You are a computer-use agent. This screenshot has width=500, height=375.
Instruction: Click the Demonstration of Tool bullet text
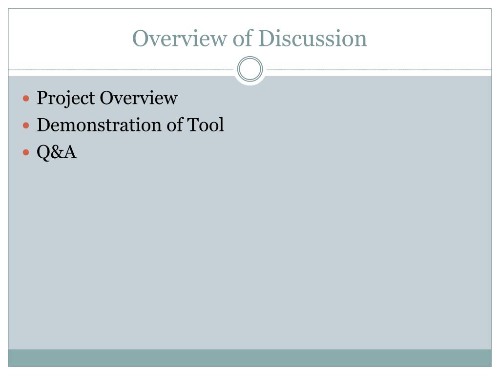pos(130,125)
